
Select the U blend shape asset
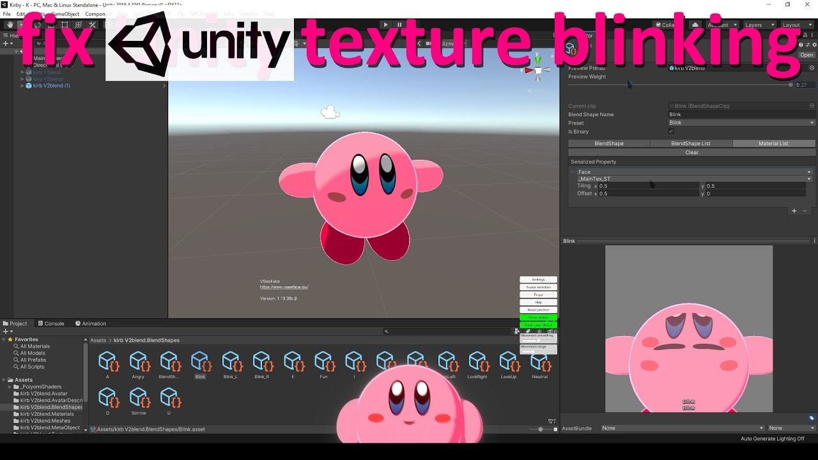coord(169,401)
